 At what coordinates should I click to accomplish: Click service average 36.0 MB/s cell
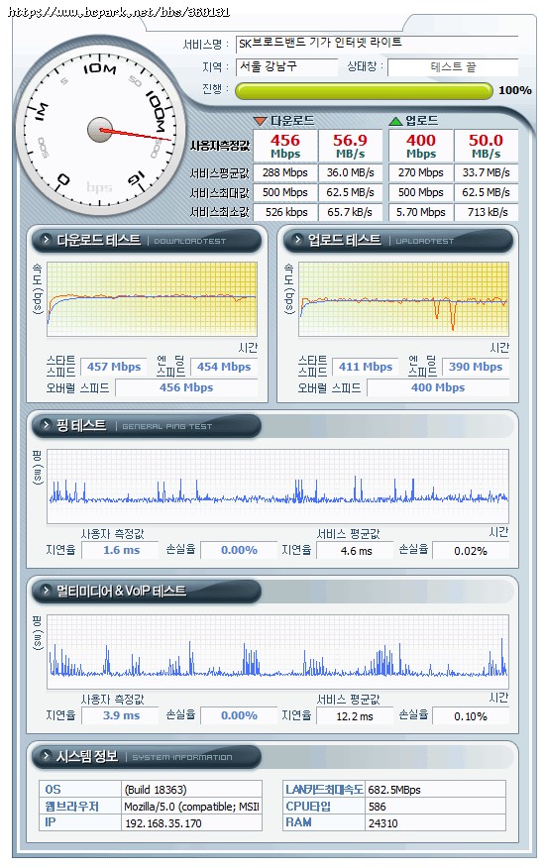[350, 172]
